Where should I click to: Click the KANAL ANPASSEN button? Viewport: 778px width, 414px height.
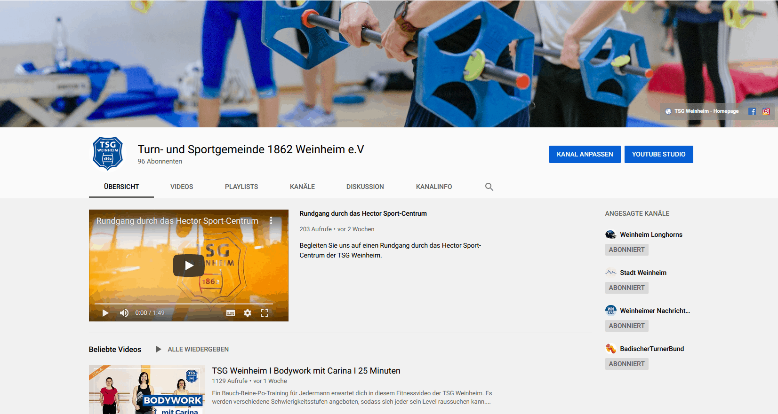585,154
